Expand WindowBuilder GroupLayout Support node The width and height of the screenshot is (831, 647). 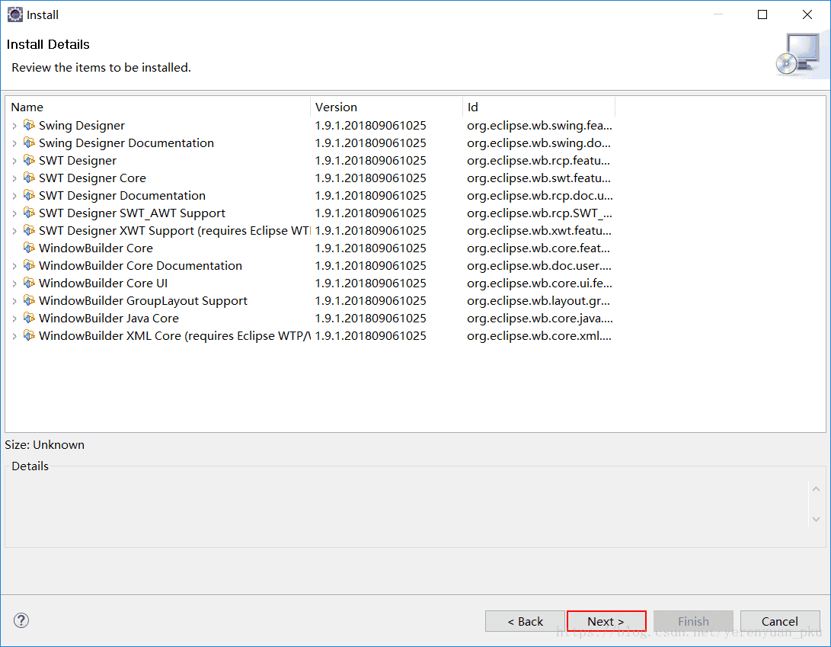(14, 301)
